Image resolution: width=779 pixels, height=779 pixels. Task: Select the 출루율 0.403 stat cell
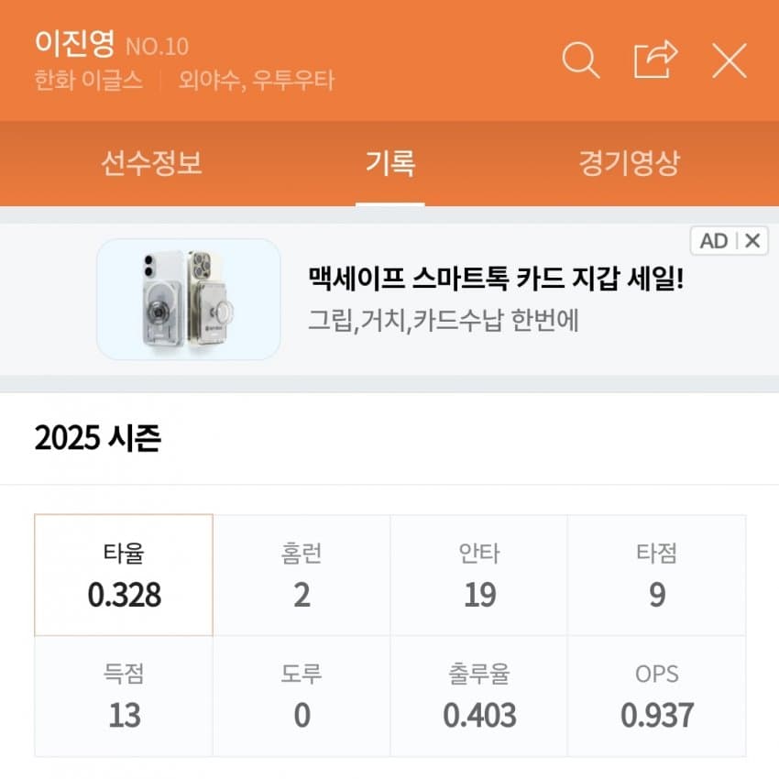coord(479,697)
